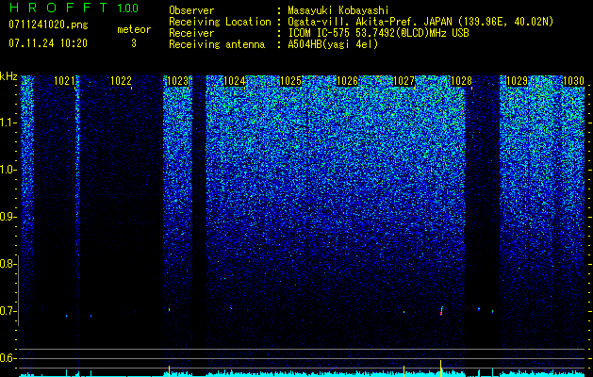Click the filename 0711241020.png
Viewport: 593px width, 377px height.
(48, 25)
